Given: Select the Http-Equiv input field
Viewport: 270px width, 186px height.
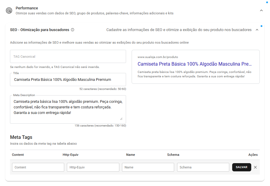Looking at the screenshot, I should [93, 167].
